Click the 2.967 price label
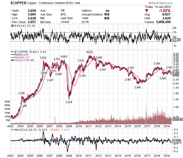This screenshot has width=183, height=158. 169,68
